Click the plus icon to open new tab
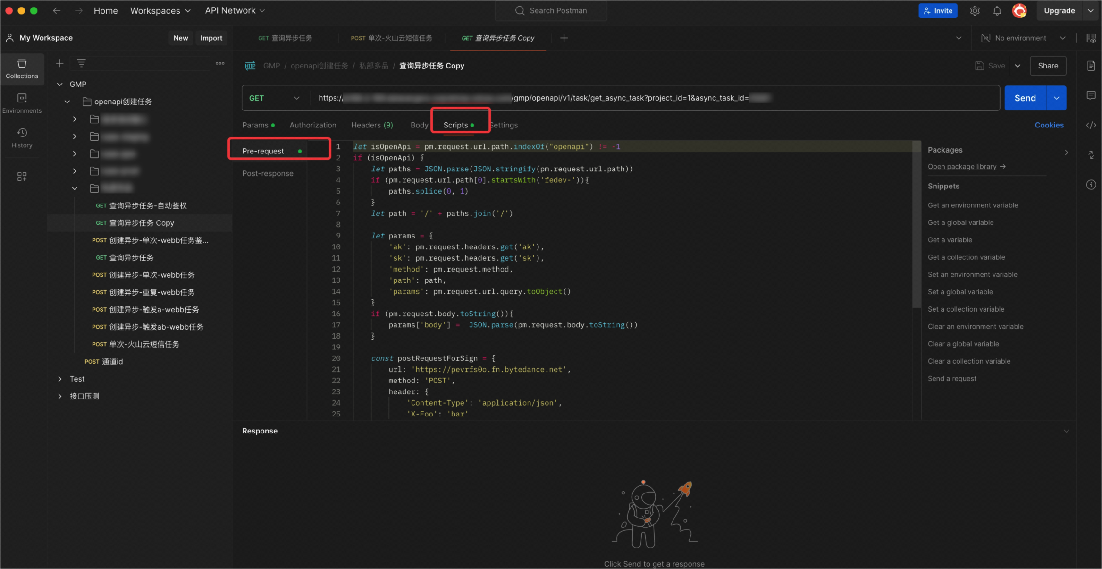The image size is (1102, 569). pyautogui.click(x=564, y=38)
